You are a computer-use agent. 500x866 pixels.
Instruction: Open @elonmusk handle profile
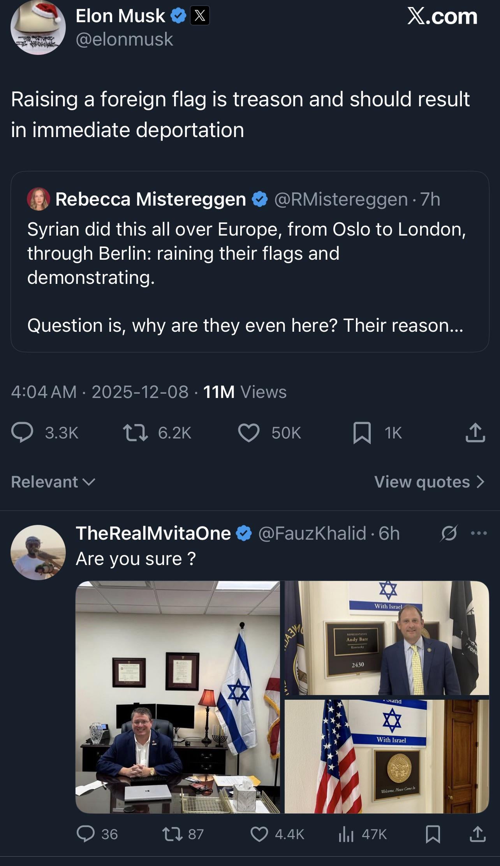click(124, 39)
